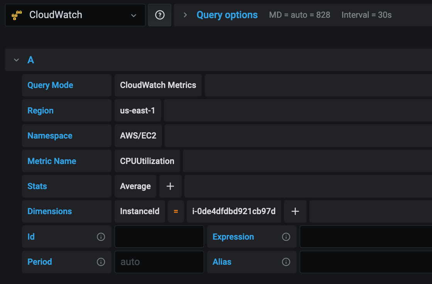The height and width of the screenshot is (284, 432).
Task: Collapse query A with its chevron
Action: (17, 60)
